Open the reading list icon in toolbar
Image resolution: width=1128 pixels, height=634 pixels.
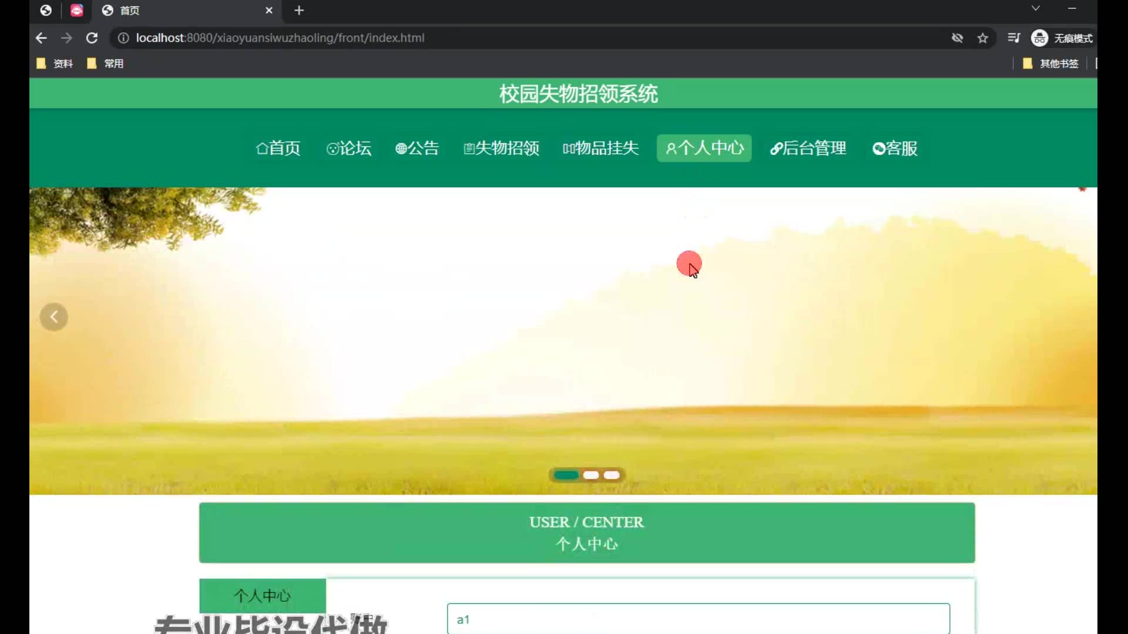tap(1013, 38)
